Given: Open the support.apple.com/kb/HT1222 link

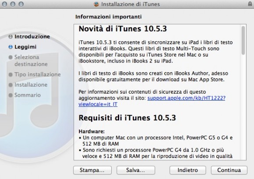Looking at the screenshot, I should (186, 98).
